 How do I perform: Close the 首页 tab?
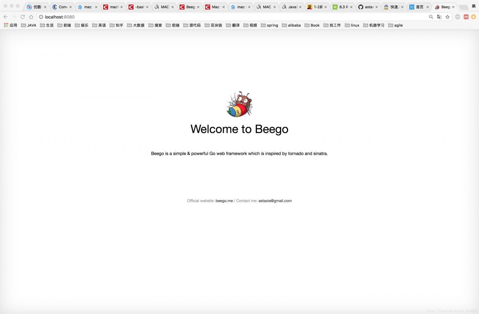click(428, 7)
